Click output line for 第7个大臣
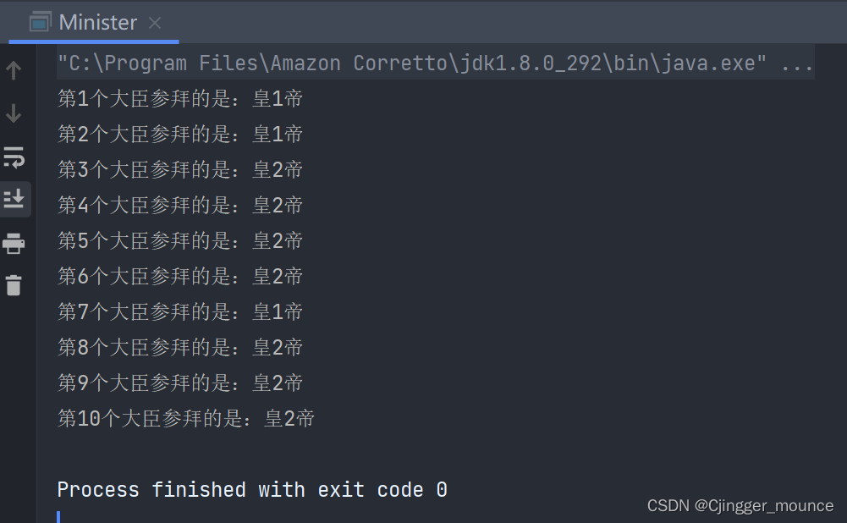The width and height of the screenshot is (847, 523). (180, 311)
